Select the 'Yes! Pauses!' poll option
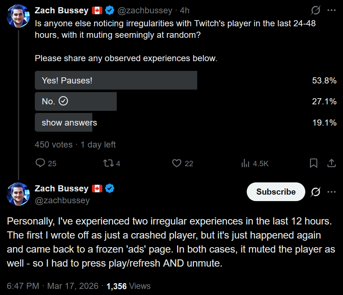The image size is (343, 295). [116, 80]
